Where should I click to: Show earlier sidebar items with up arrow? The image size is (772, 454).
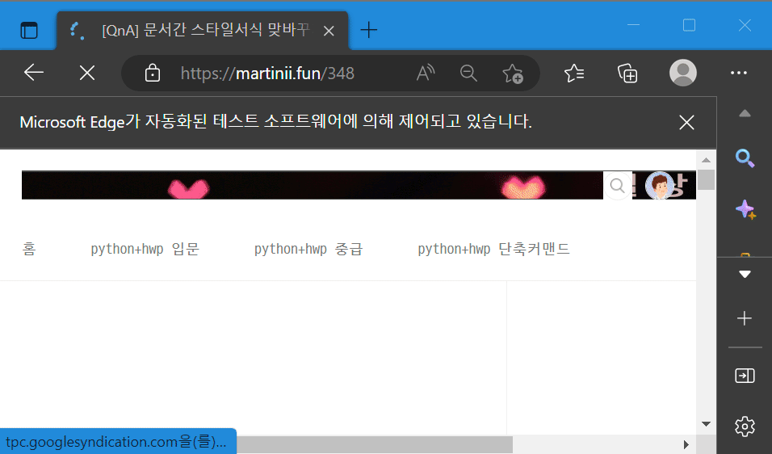[x=745, y=114]
